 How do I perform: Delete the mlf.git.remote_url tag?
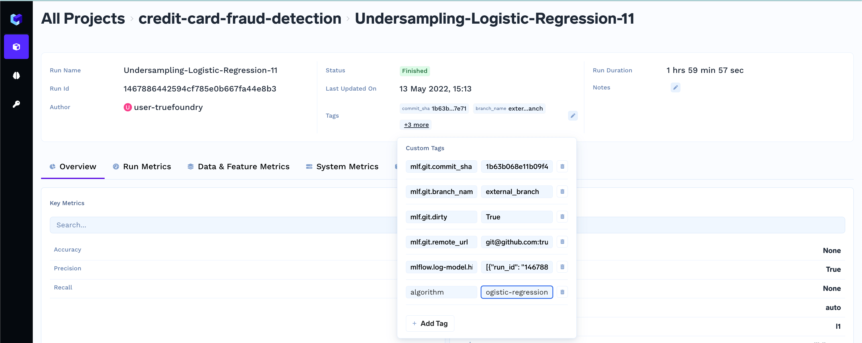(x=562, y=242)
